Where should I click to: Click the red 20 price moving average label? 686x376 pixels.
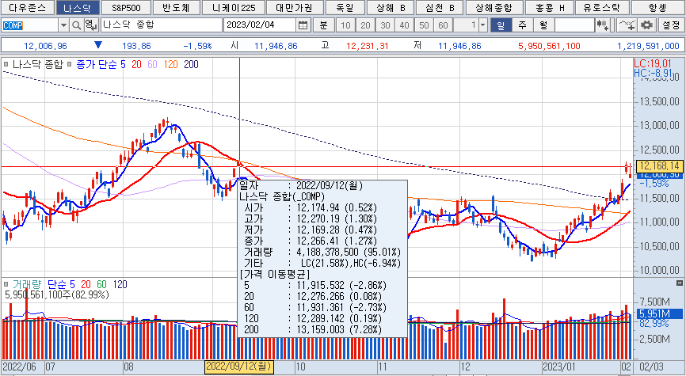(136, 65)
